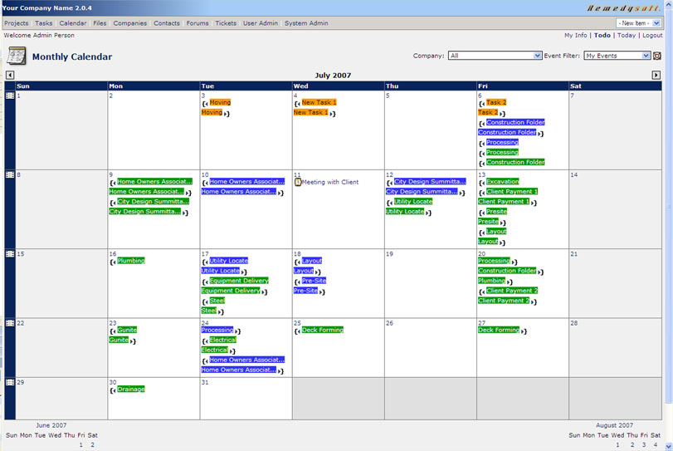This screenshot has width=673, height=451.
Task: Click the clock icon beside Meeting with Client
Action: pyautogui.click(x=298, y=182)
